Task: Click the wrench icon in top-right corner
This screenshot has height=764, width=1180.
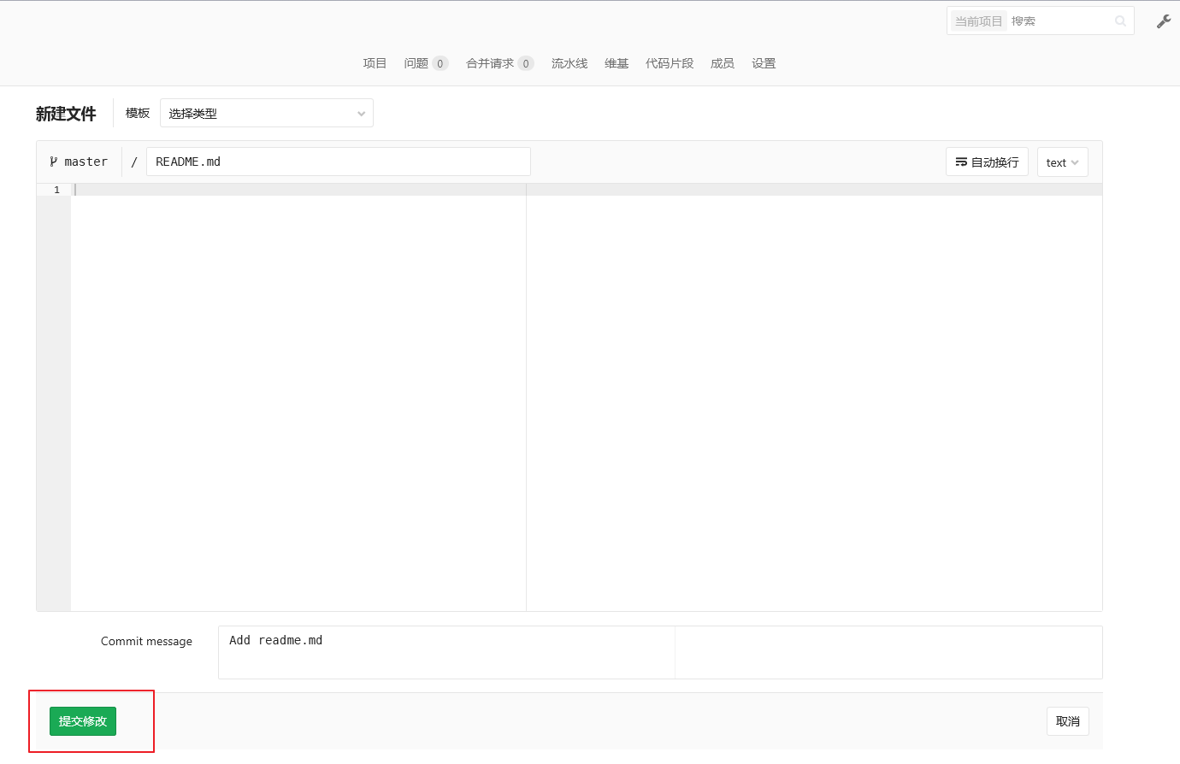Action: (x=1163, y=21)
